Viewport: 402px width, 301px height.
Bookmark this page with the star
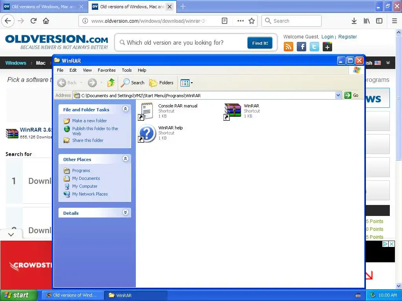click(x=252, y=21)
